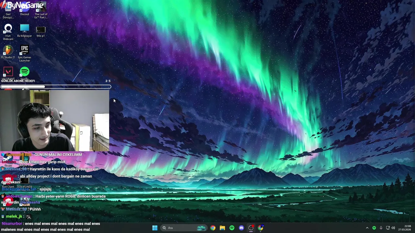The width and height of the screenshot is (415, 233).
Task: Select the Spotify desktop shortcut
Action: (25, 74)
